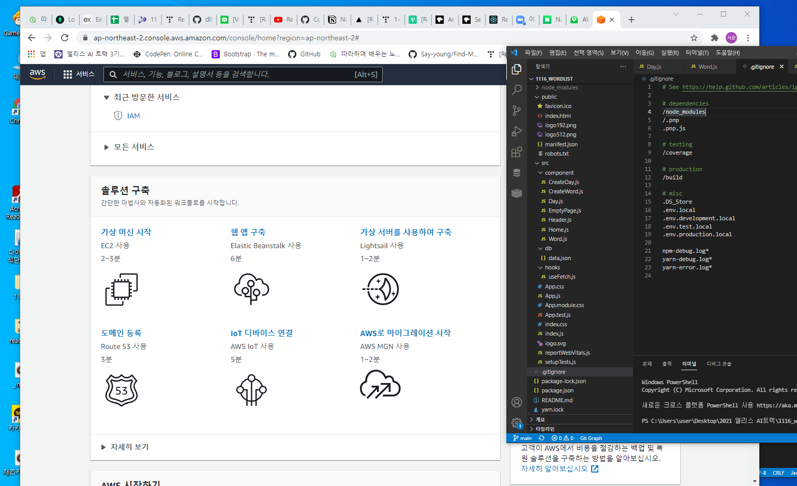This screenshot has width=797, height=486.
Task: Open README.md in the explorer
Action: pos(557,400)
